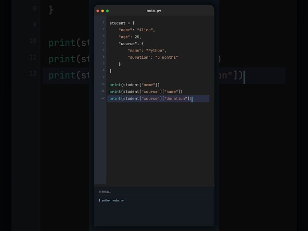Viewport: 308px width, 231px height.
Task: Click the '"name": "Python",' line
Action: click(x=147, y=51)
